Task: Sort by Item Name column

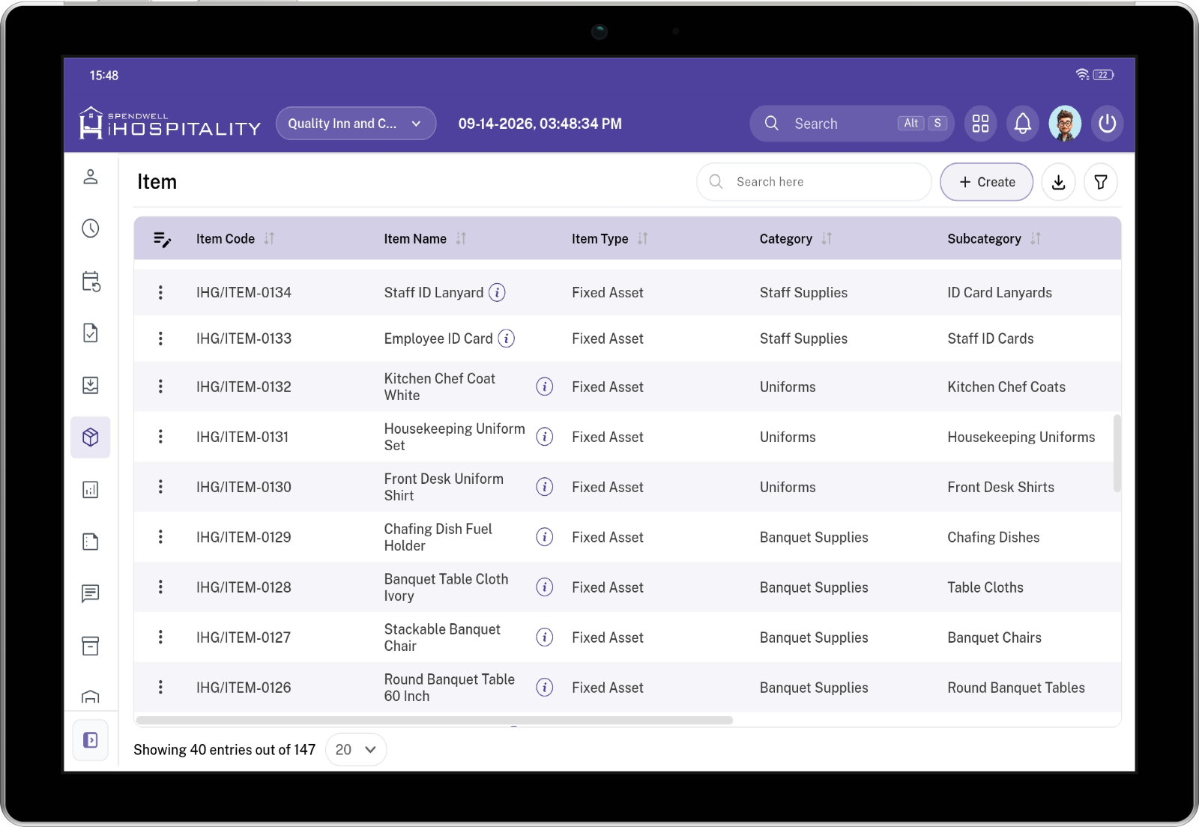Action: pyautogui.click(x=461, y=239)
